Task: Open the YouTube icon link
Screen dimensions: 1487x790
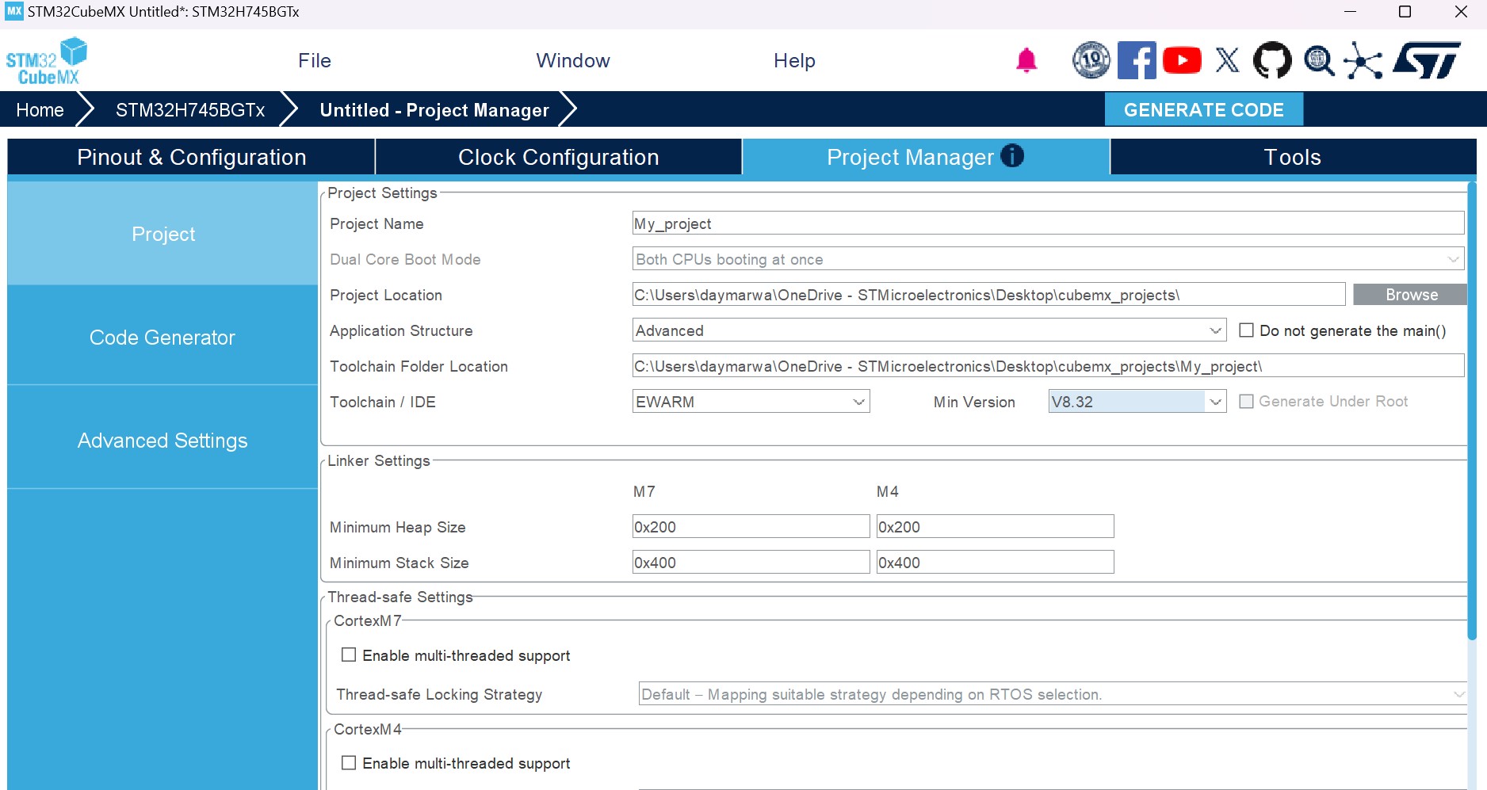Action: (x=1182, y=60)
